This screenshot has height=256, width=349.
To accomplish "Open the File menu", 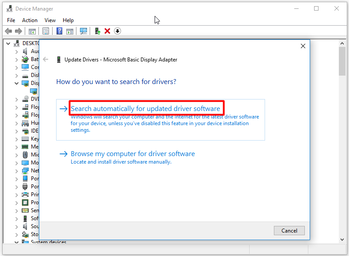I will click(11, 20).
